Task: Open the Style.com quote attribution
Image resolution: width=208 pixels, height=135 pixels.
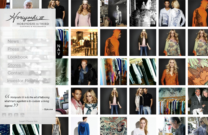Action: [x=47, y=109]
